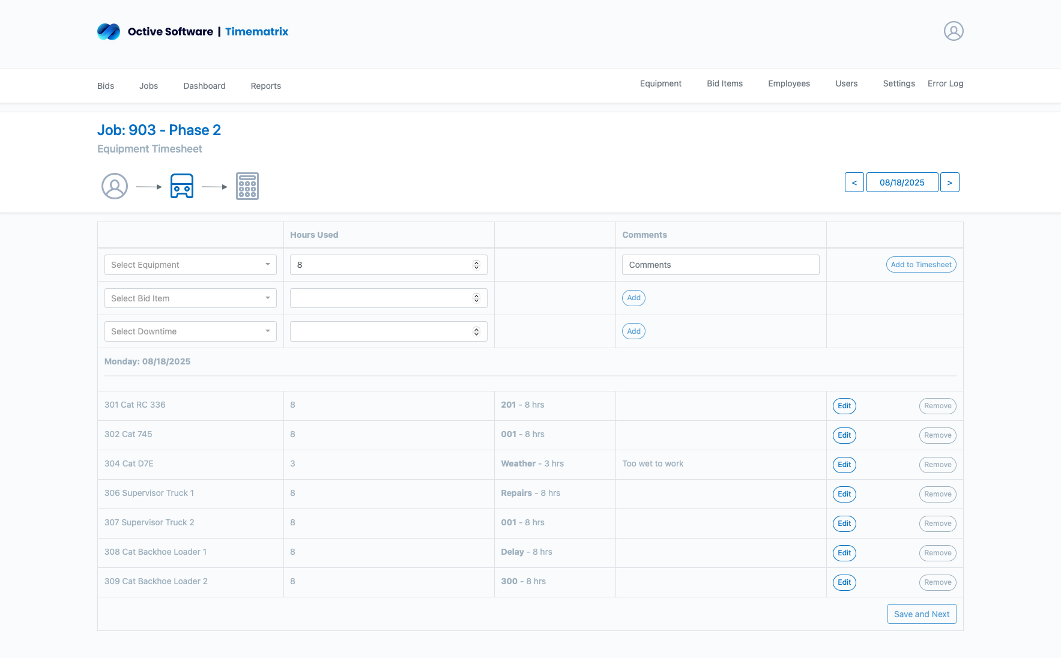Open the Dashboard menu item
The image size is (1061, 658).
click(204, 86)
